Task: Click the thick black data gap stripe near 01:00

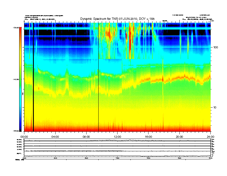Action: click(33, 77)
